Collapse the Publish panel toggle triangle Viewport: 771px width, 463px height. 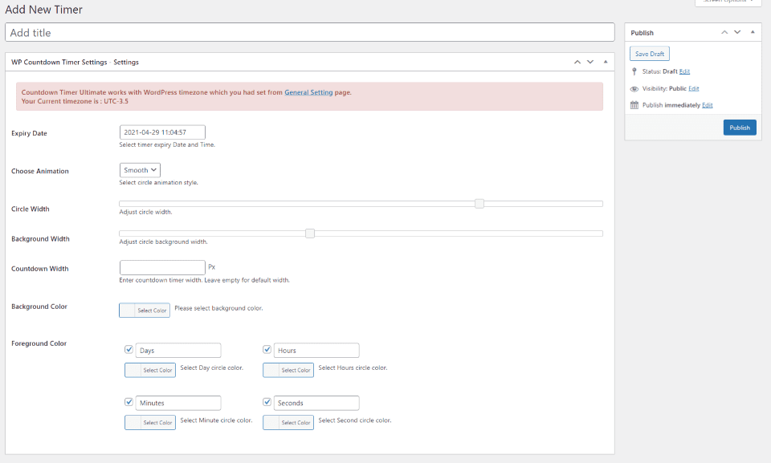753,32
